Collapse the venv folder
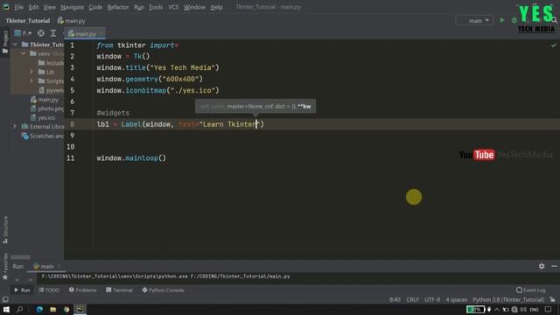 click(24, 53)
